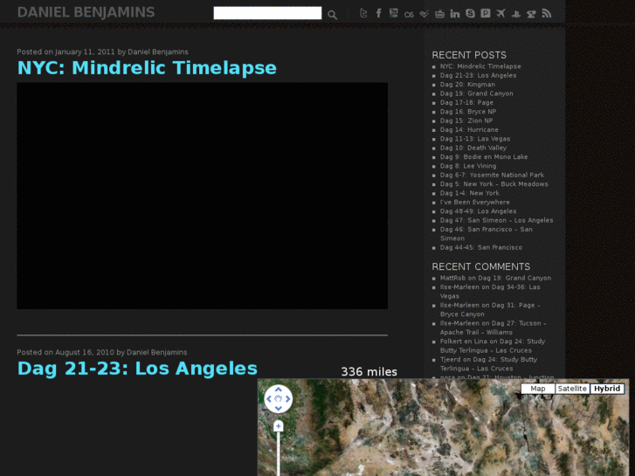Viewport: 635px width, 476px height.
Task: Open recent post Dag 8: Lee Vining
Action: pos(468,166)
